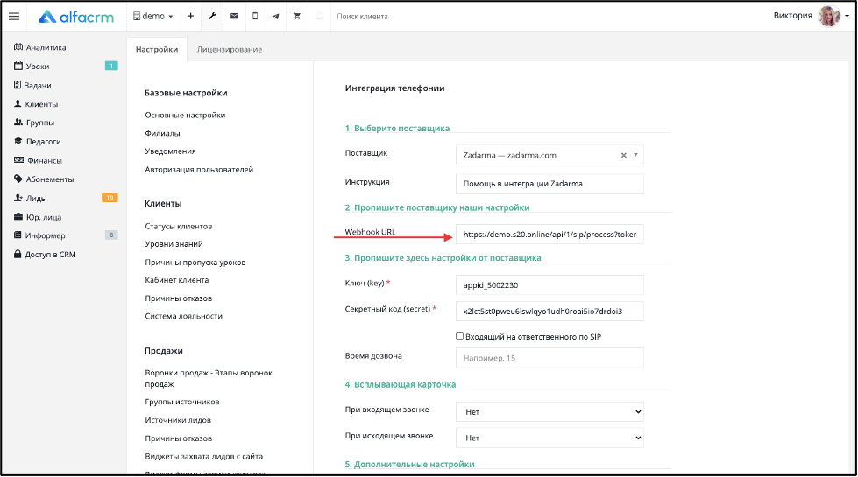Open Основные настройки link

185,116
